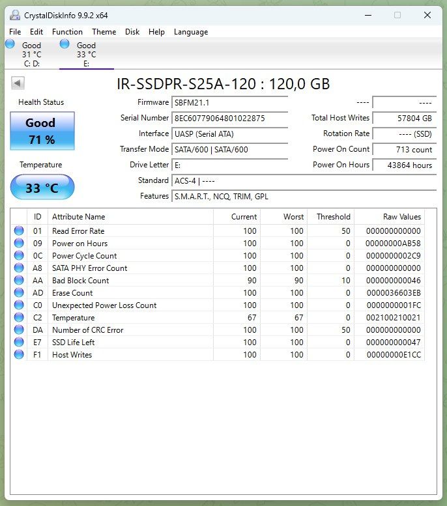
Task: Minimize the CrystalDiskInfo window
Action: coord(368,15)
